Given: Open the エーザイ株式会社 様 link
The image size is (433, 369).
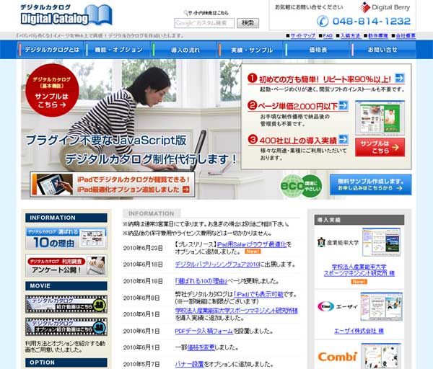Looking at the screenshot, I should click(359, 331).
